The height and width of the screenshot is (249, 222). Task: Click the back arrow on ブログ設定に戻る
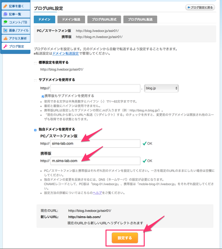coord(189,7)
